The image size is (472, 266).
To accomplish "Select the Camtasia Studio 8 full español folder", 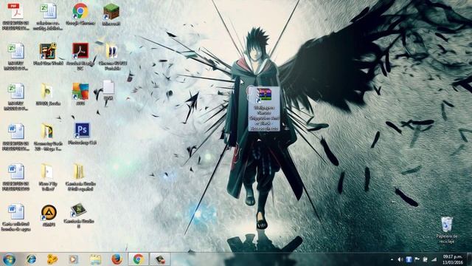I will 80,177.
